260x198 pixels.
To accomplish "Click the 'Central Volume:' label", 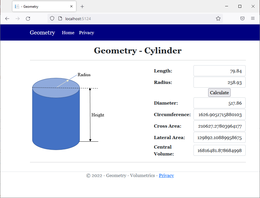I will point(164,150).
